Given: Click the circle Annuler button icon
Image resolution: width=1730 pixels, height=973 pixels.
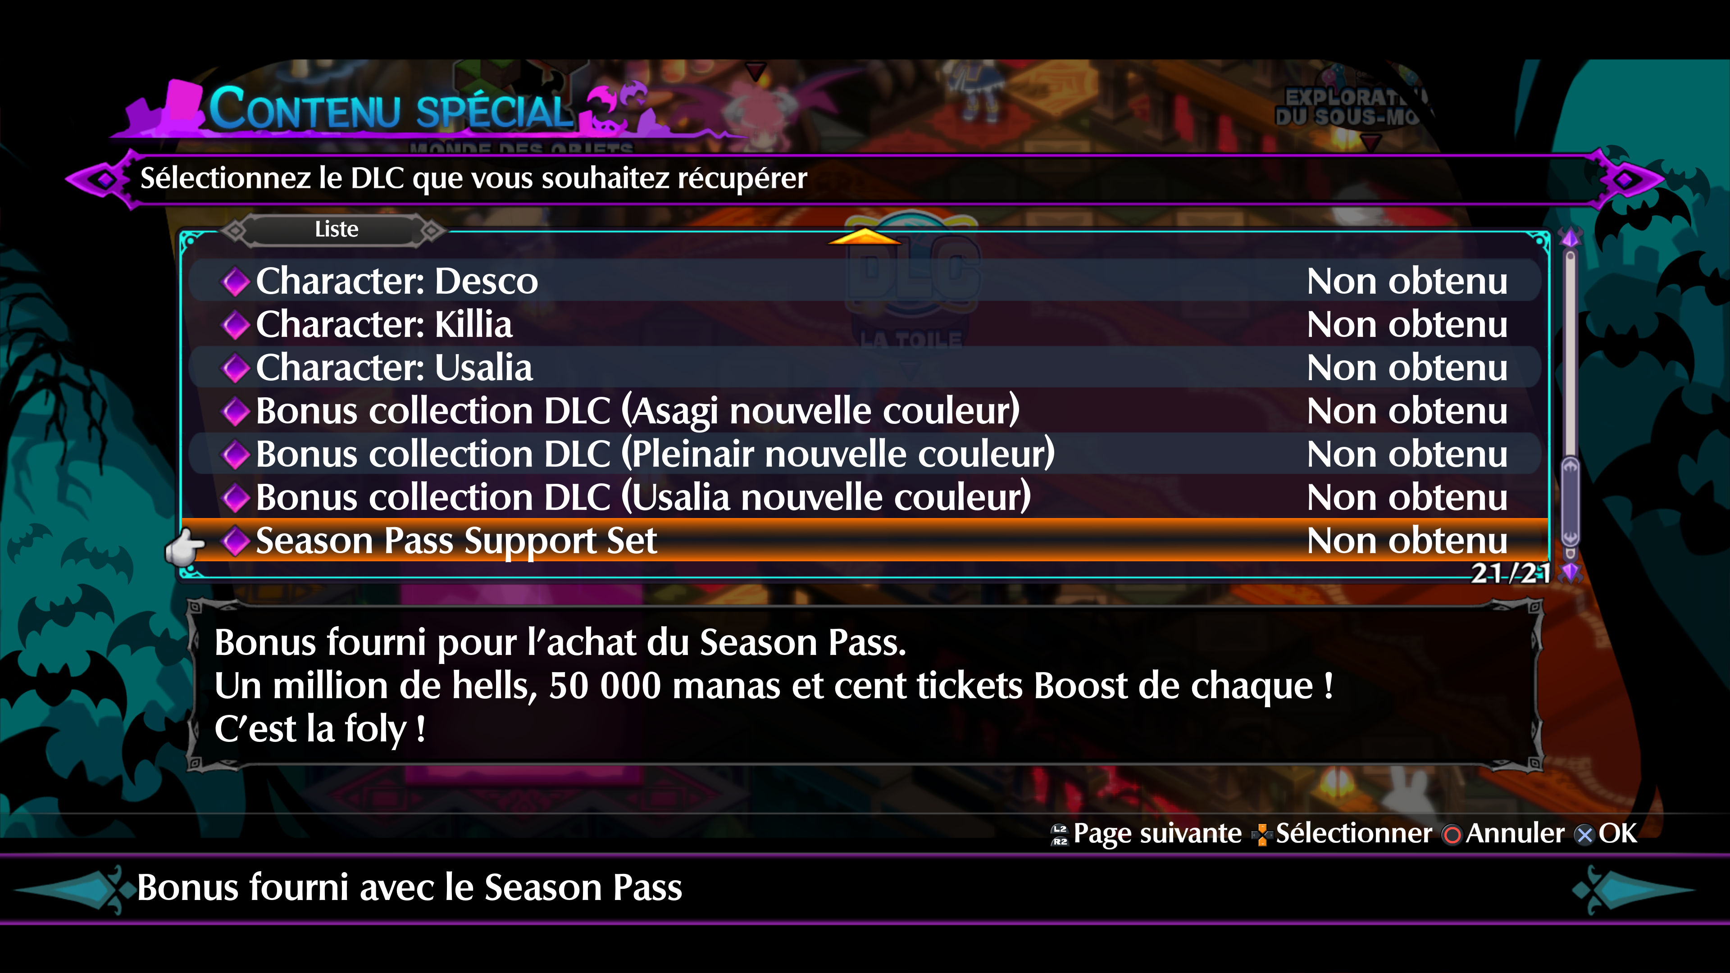Looking at the screenshot, I should [1452, 835].
